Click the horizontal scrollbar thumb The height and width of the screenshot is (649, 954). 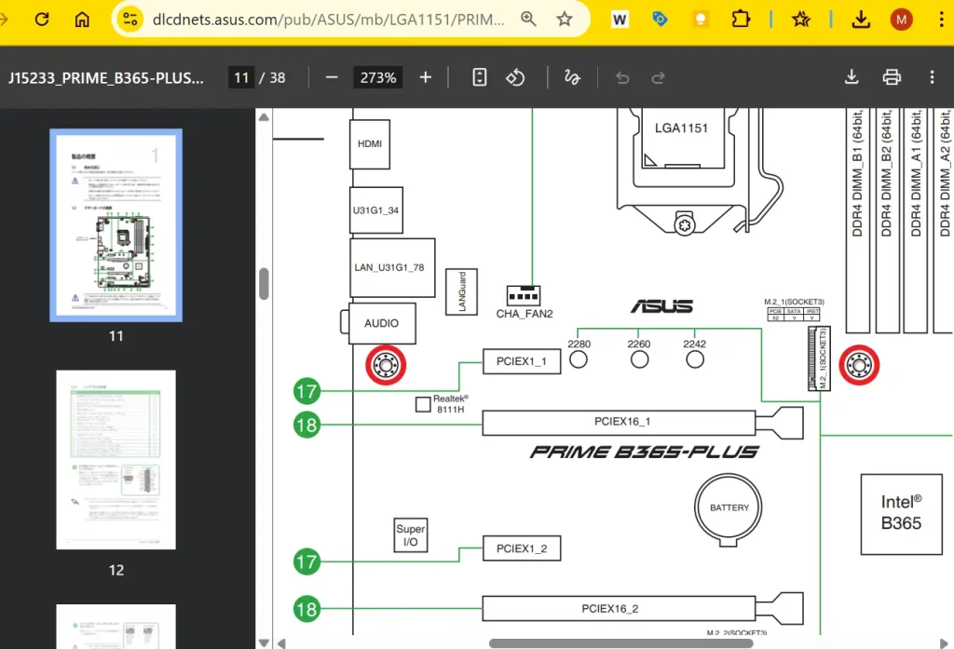point(620,642)
